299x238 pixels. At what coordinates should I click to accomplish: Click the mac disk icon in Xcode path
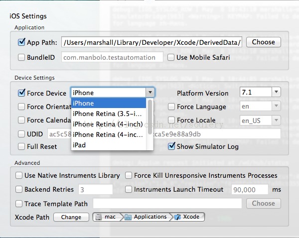[99, 217]
